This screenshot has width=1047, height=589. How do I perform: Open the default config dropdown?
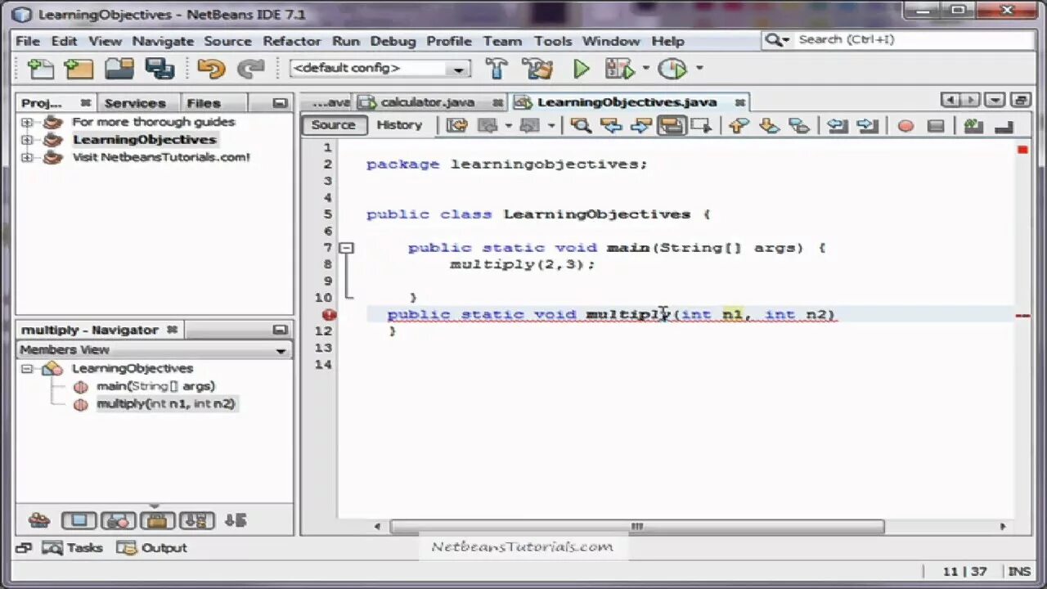tap(458, 69)
